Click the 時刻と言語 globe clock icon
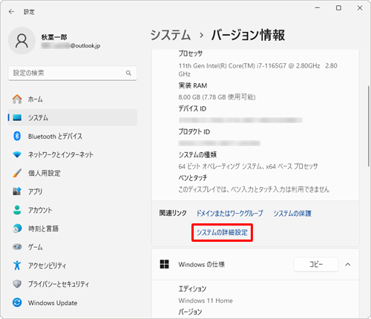Image resolution: width=371 pixels, height=319 pixels. click(x=17, y=228)
